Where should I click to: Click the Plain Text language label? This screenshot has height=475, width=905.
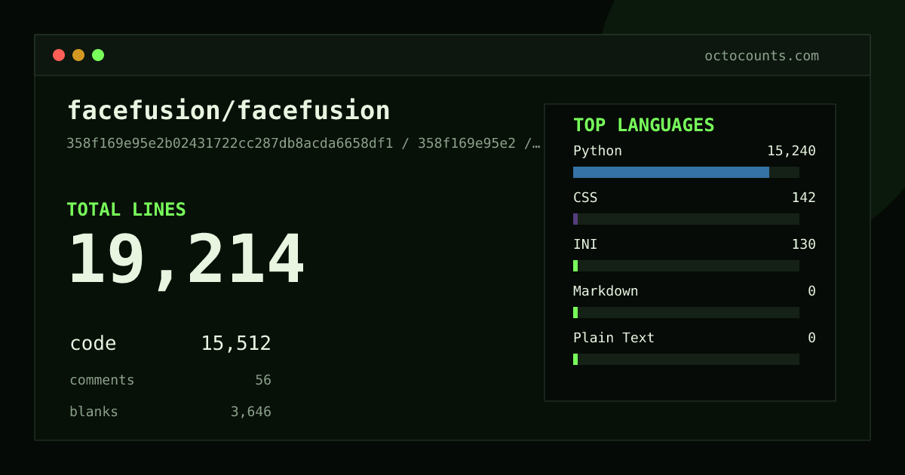point(614,338)
